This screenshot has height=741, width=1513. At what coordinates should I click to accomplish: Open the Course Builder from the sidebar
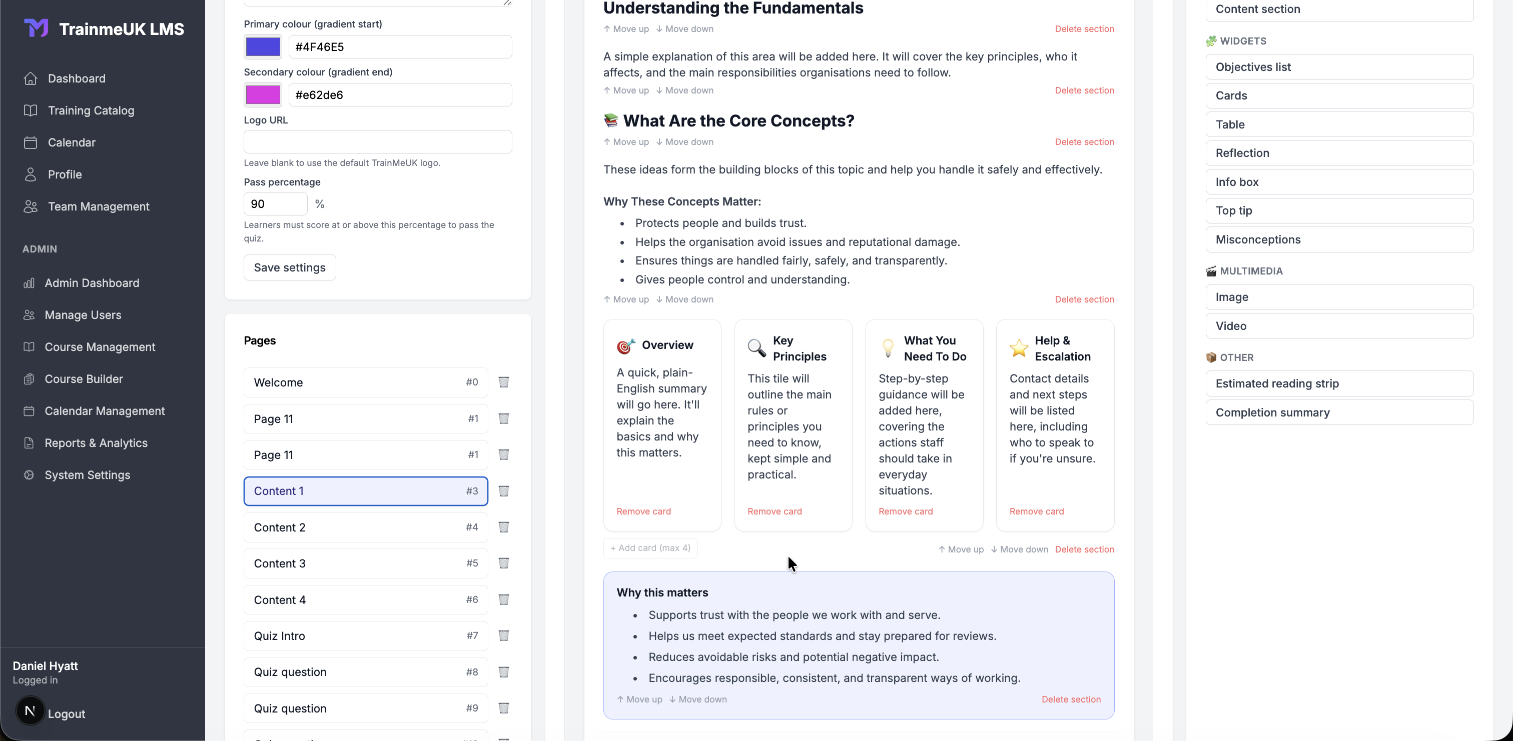tap(83, 378)
